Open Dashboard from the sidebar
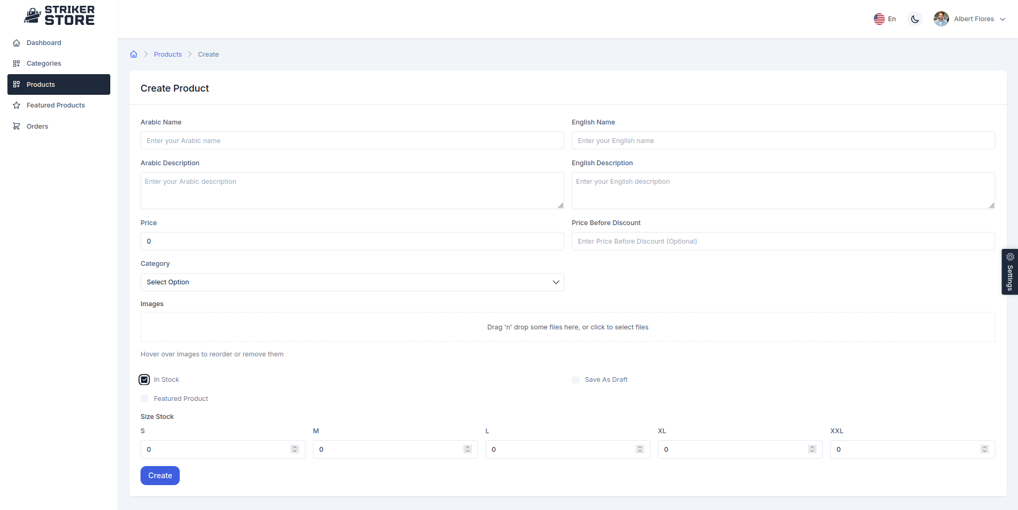Viewport: 1018px width, 510px height. pos(43,43)
